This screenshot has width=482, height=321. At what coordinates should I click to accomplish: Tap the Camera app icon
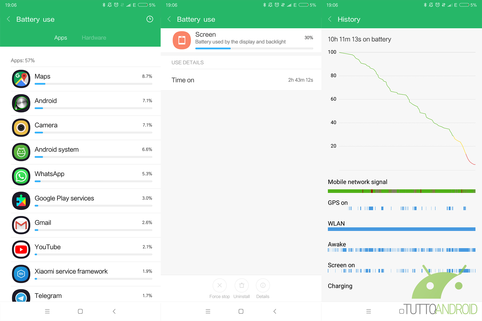[x=21, y=127]
